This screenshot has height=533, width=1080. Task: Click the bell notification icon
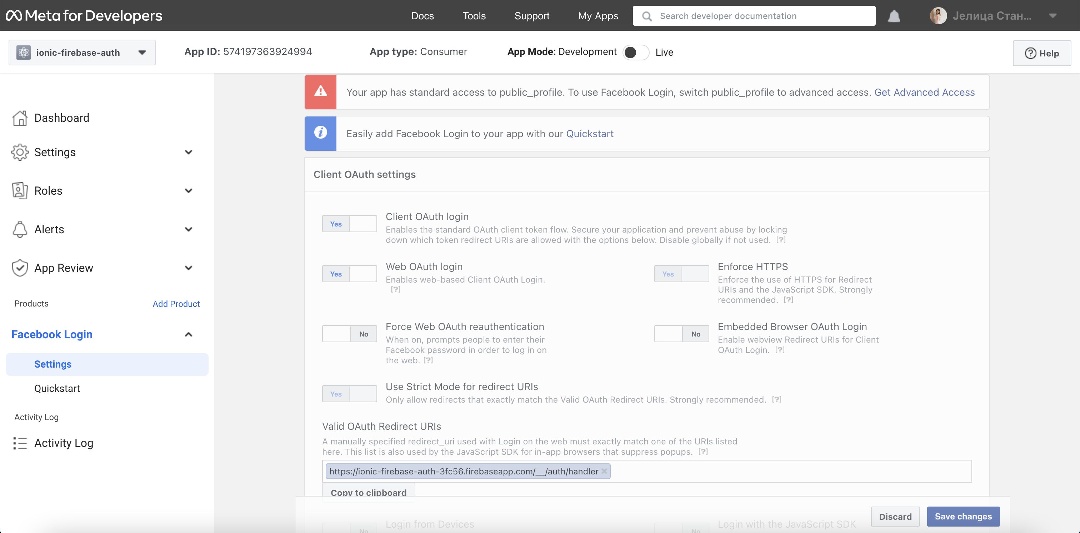pyautogui.click(x=895, y=15)
